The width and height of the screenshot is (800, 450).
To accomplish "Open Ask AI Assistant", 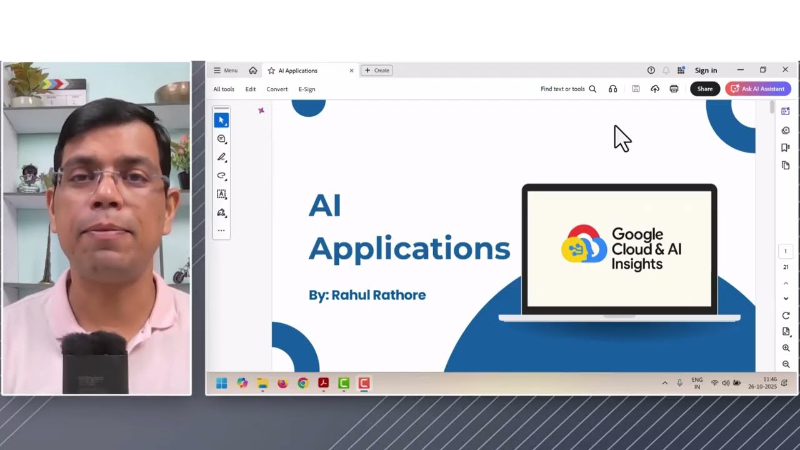I will (x=758, y=89).
